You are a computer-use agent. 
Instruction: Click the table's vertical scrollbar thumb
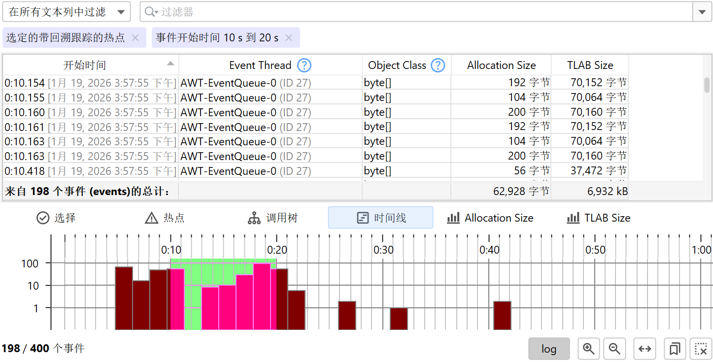click(707, 85)
